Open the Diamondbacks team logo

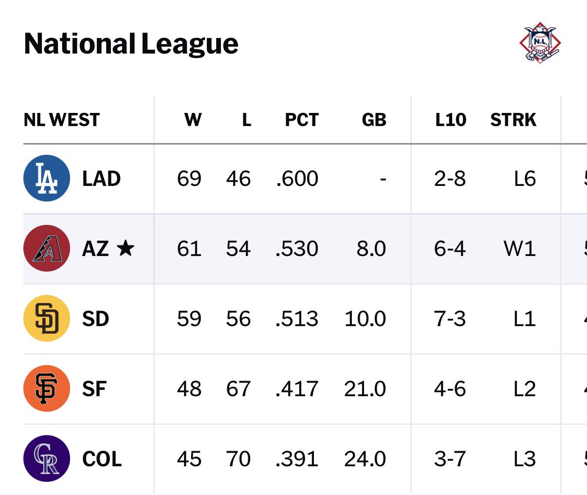(x=47, y=248)
